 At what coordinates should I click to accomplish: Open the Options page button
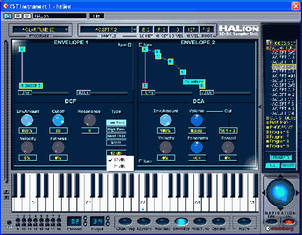[219, 222]
